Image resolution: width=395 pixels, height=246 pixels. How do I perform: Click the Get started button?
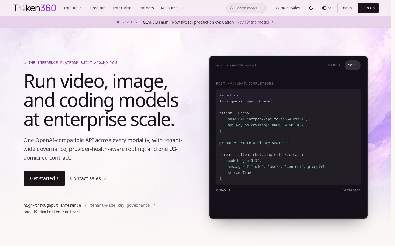(x=44, y=178)
